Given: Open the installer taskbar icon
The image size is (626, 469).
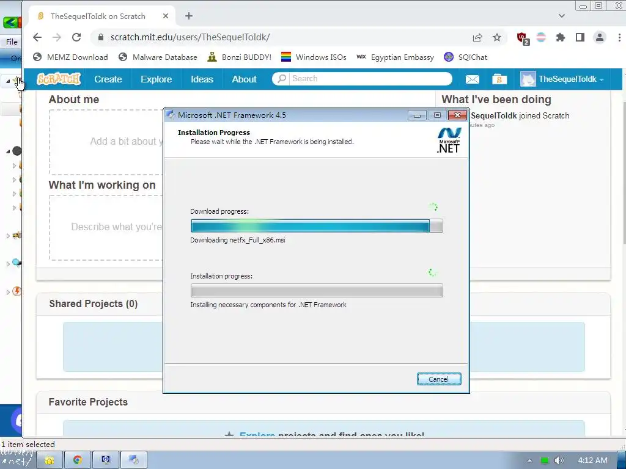Looking at the screenshot, I should pos(133,460).
